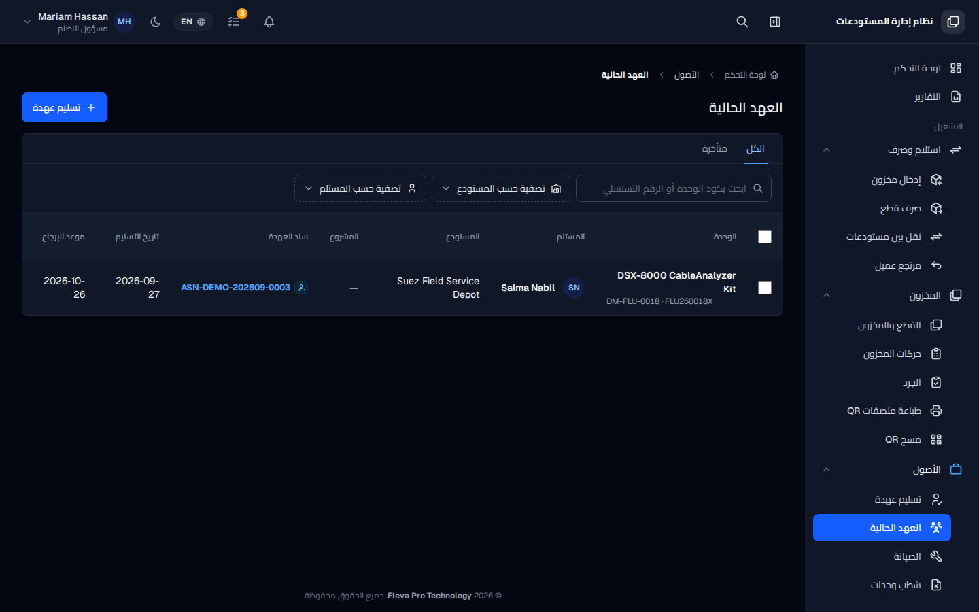The width and height of the screenshot is (979, 612).
Task: Focus the asset code search field
Action: click(x=674, y=188)
